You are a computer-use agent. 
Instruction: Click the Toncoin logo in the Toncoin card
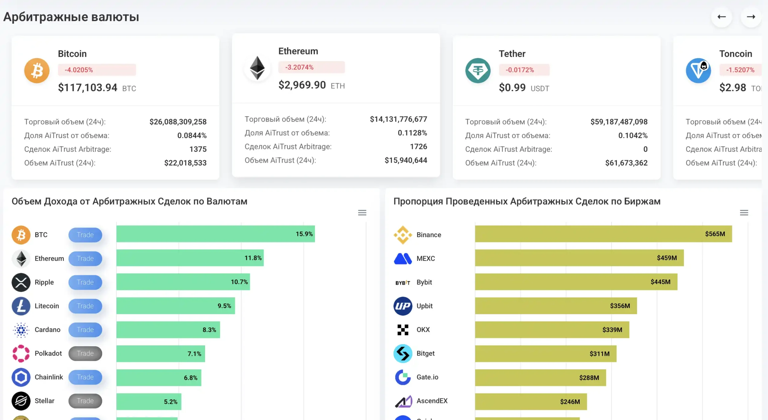click(x=698, y=71)
